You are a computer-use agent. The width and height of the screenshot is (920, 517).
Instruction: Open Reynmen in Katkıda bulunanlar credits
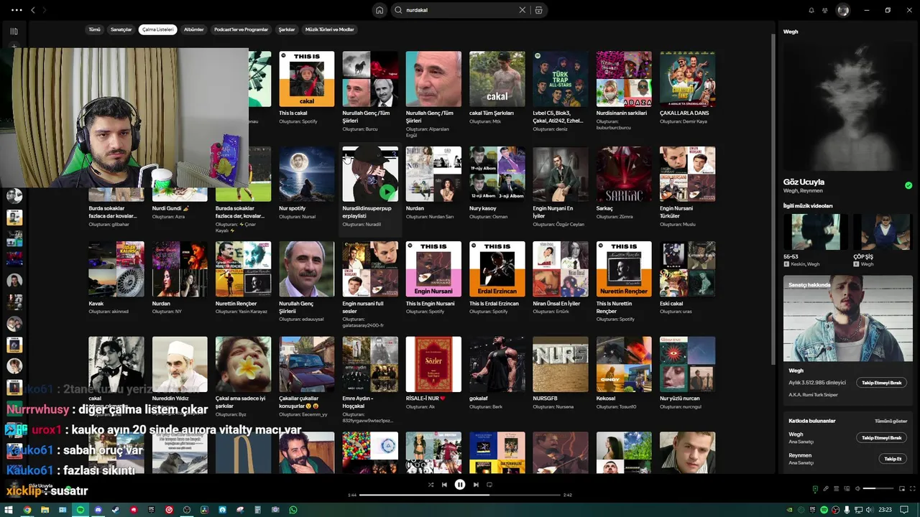[x=800, y=455]
